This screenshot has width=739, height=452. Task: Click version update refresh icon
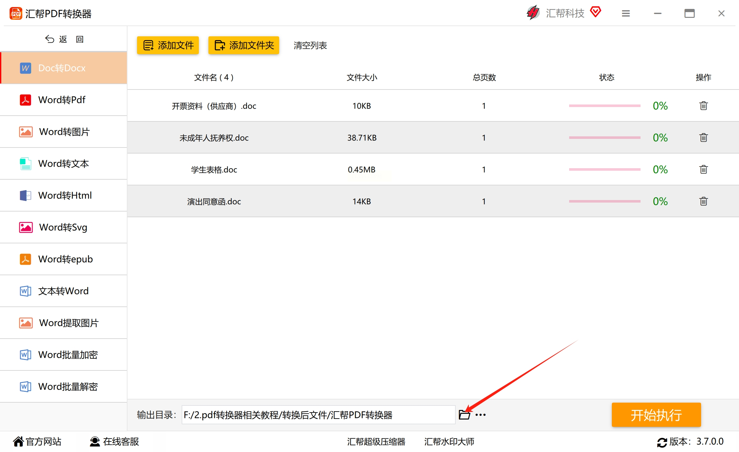click(662, 442)
